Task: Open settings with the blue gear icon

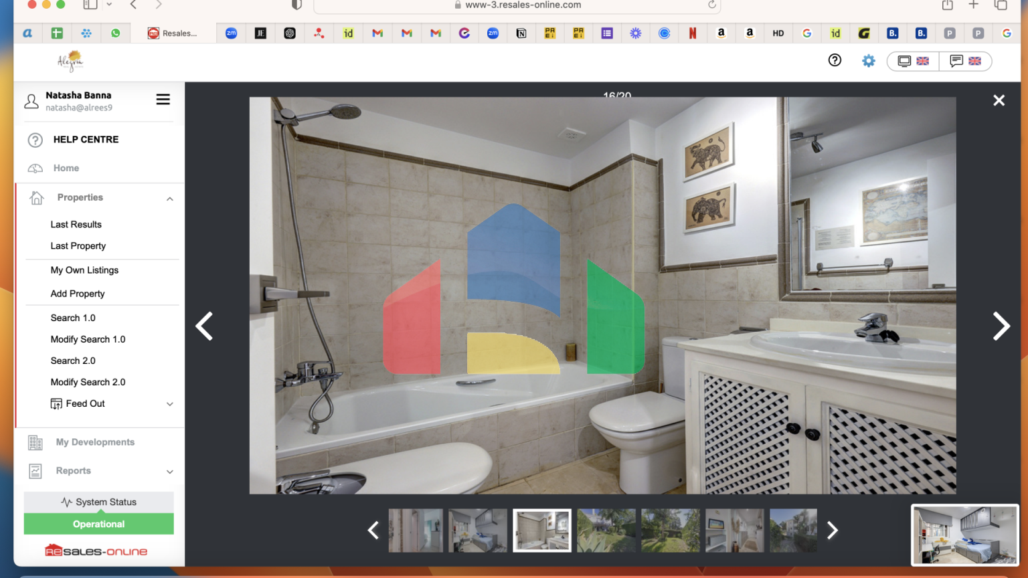Action: (x=868, y=61)
